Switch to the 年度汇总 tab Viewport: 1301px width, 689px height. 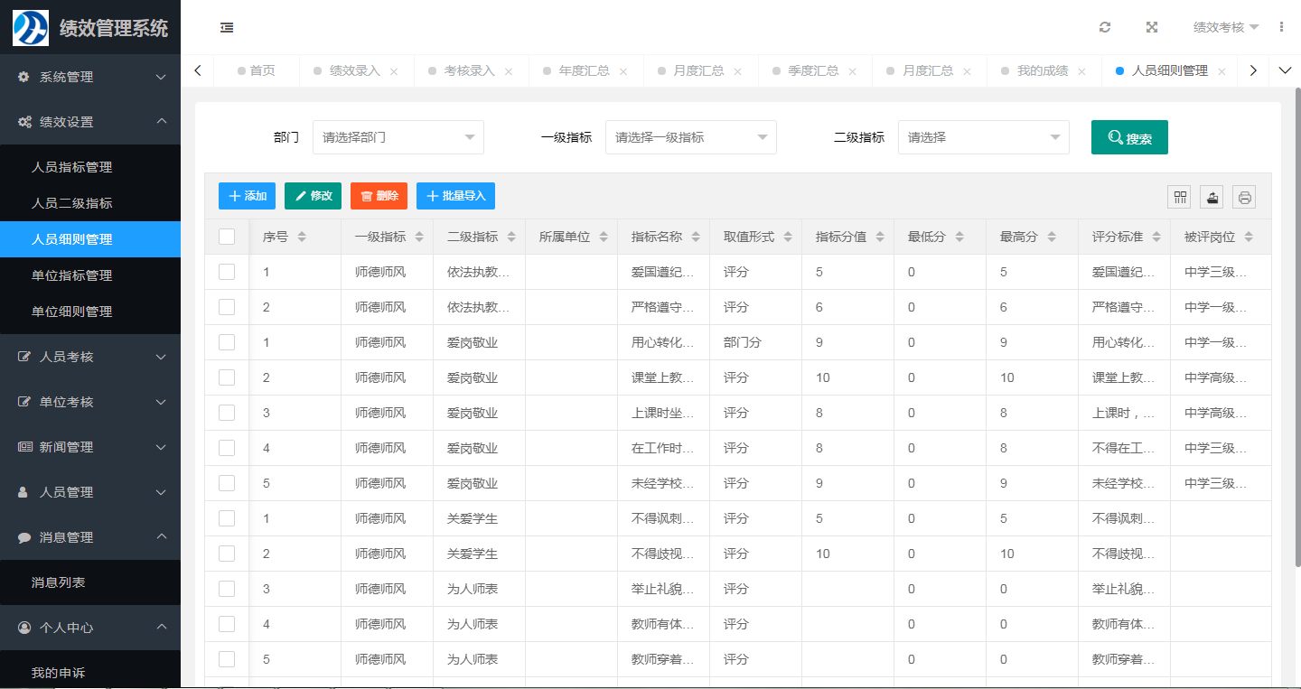tap(584, 70)
